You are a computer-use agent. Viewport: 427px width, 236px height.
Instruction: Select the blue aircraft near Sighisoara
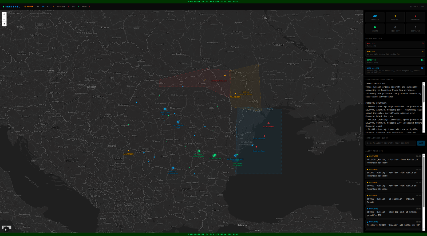coord(175,113)
